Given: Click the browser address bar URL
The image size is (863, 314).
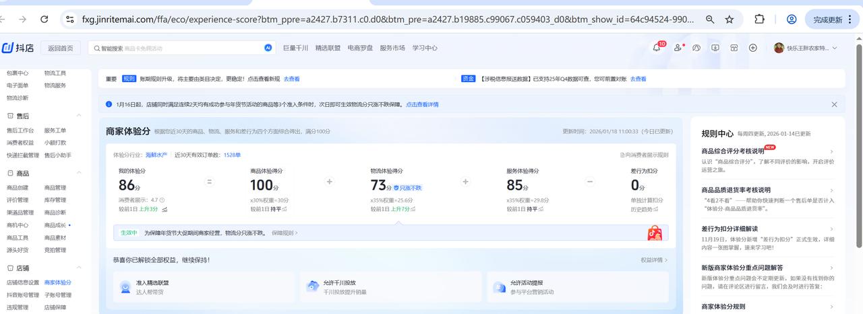Looking at the screenshot, I should (x=388, y=19).
